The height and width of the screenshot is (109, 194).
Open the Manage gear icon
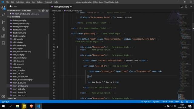click(x=3, y=96)
